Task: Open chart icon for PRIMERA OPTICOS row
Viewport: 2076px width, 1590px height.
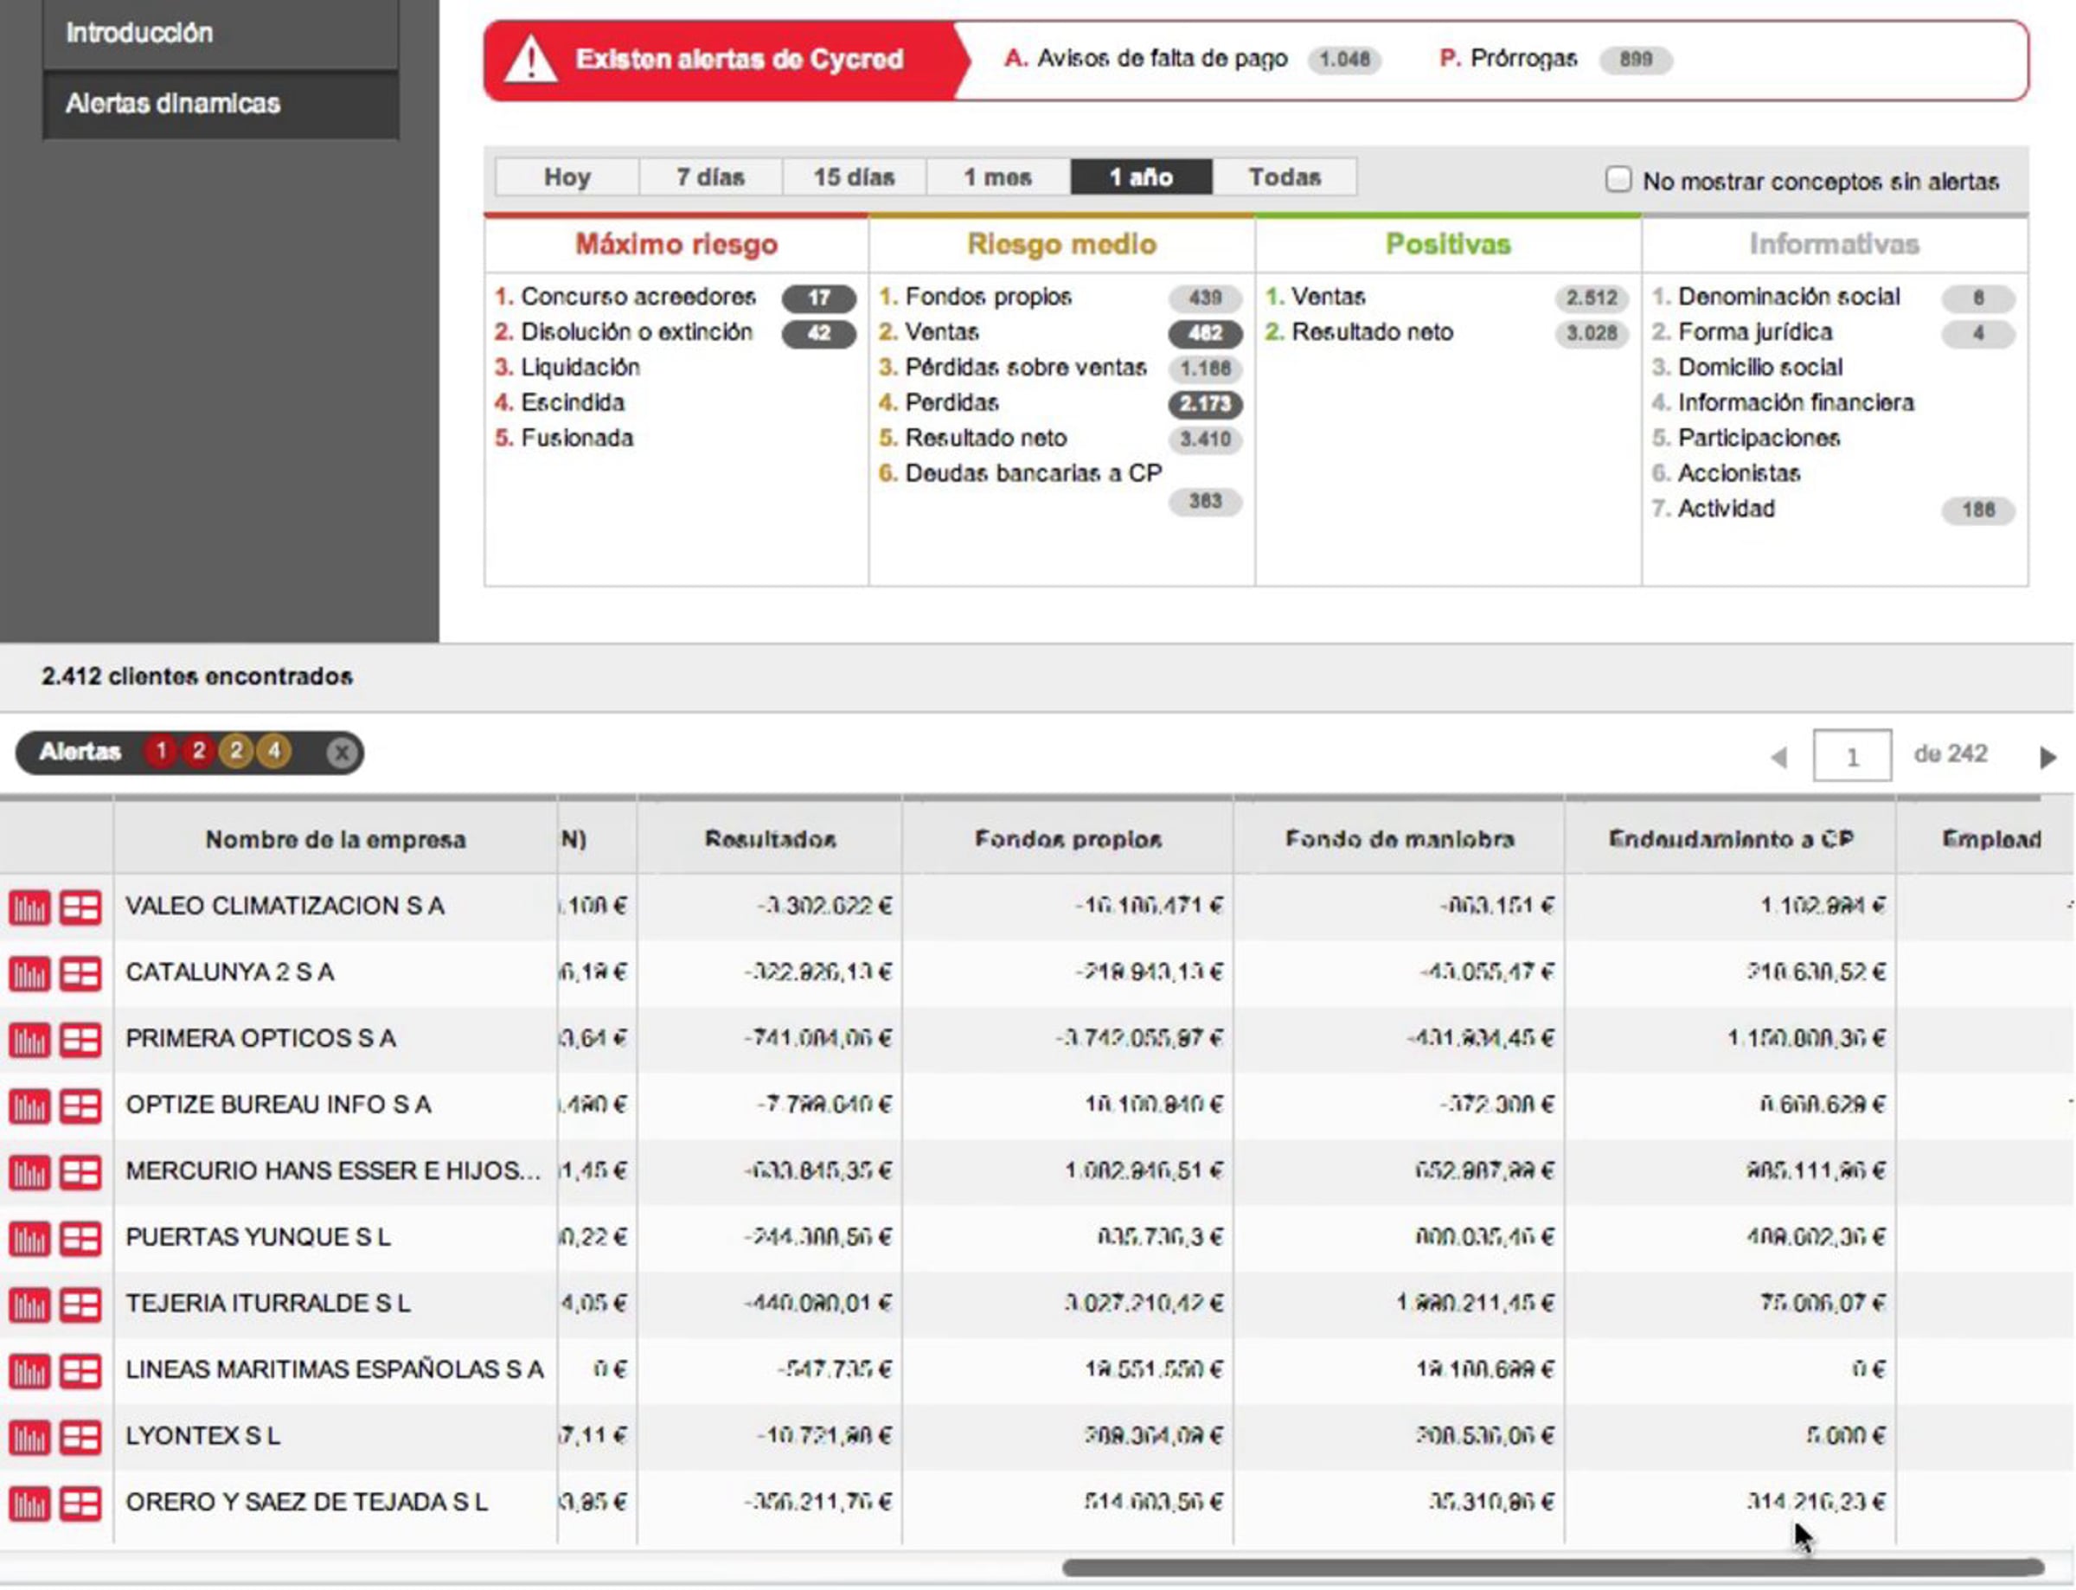Action: (x=29, y=1040)
